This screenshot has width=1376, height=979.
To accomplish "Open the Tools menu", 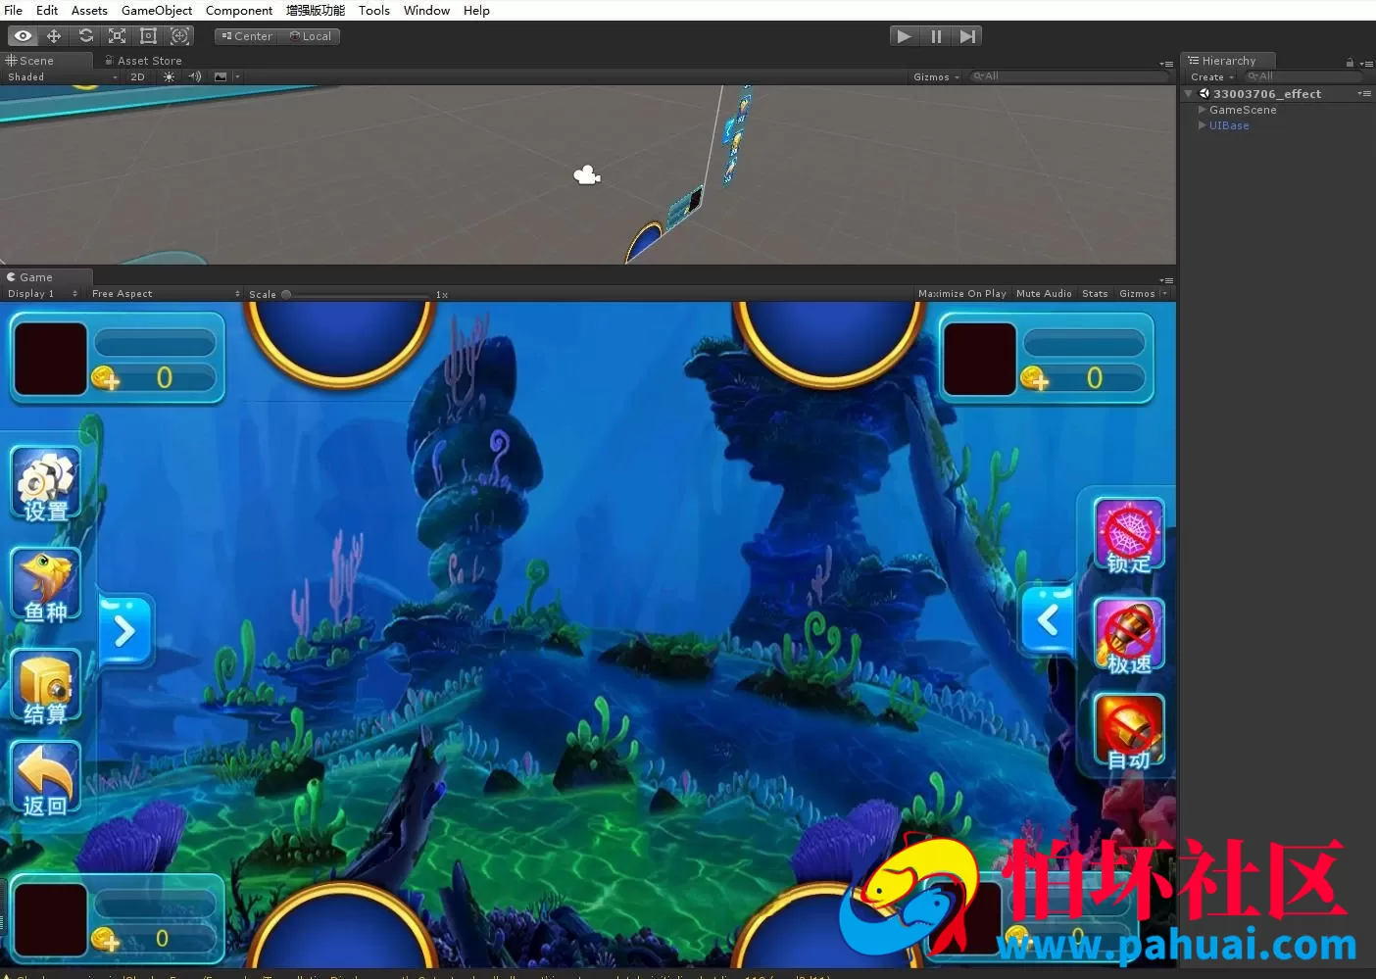I will (374, 10).
